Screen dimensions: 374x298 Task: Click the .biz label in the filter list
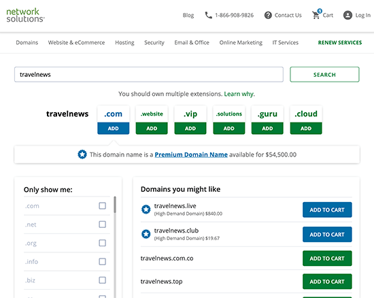tap(30, 280)
